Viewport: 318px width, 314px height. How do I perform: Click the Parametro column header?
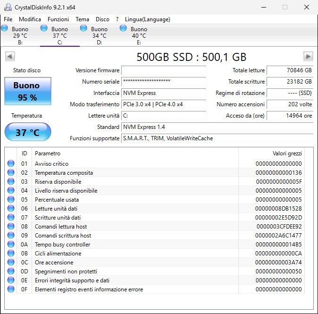click(x=135, y=153)
